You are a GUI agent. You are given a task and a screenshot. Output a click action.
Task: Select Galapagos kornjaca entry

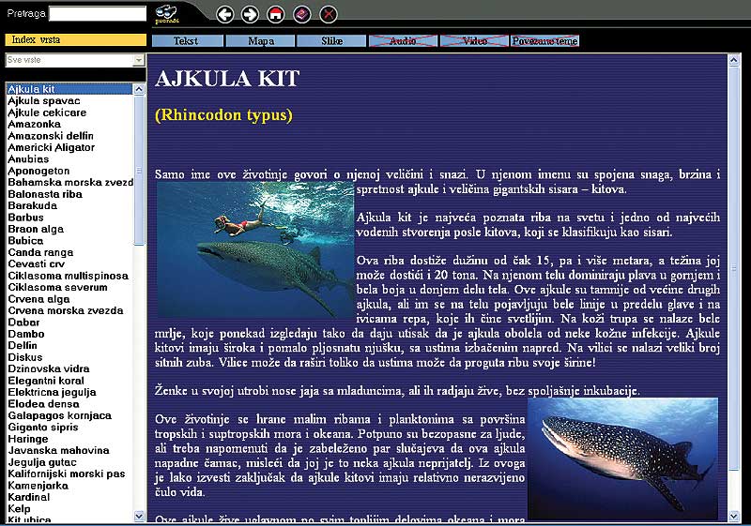(69, 415)
